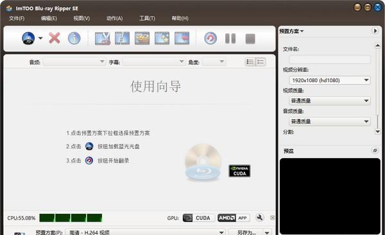This screenshot has height=235, width=385.
Task: Click the load disc icon in step 2
Action: click(89, 146)
